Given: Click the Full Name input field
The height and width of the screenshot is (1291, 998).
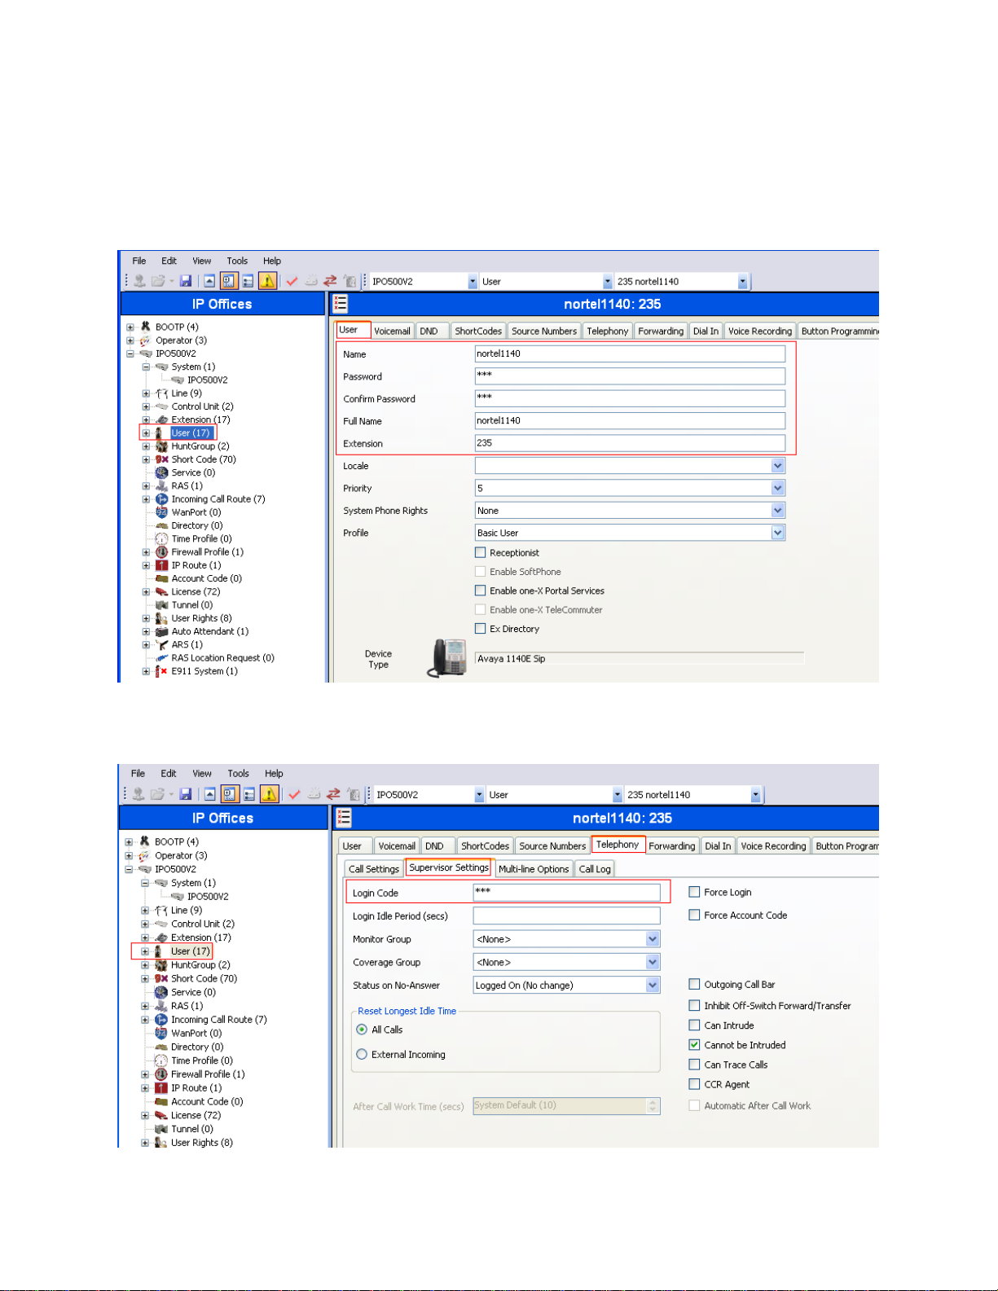Looking at the screenshot, I should pos(630,420).
